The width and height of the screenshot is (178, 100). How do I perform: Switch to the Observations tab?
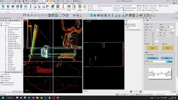tap(8, 72)
